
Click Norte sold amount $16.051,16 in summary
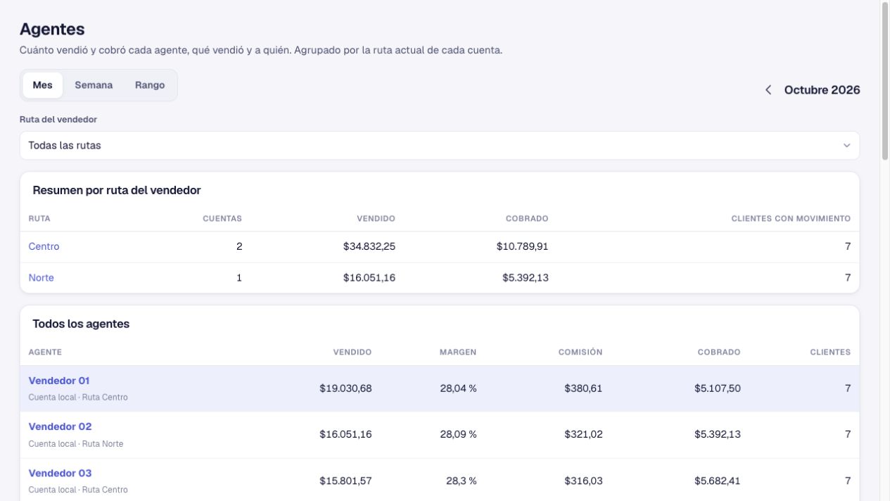pyautogui.click(x=369, y=278)
